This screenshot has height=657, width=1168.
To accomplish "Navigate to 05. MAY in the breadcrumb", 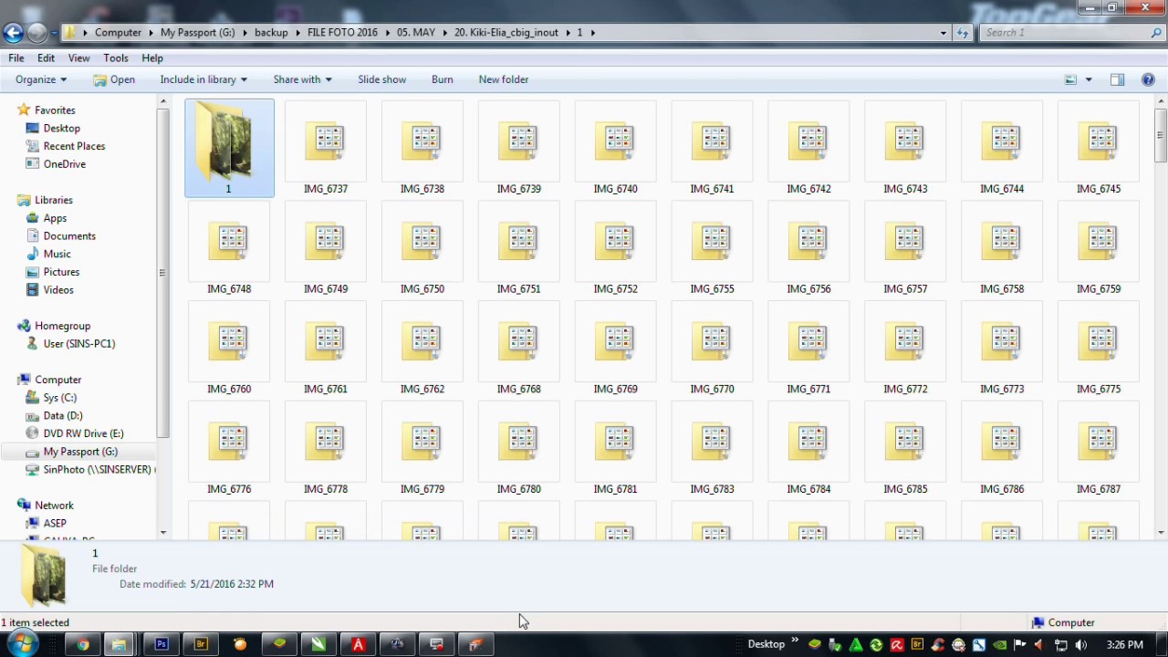I will pyautogui.click(x=416, y=33).
